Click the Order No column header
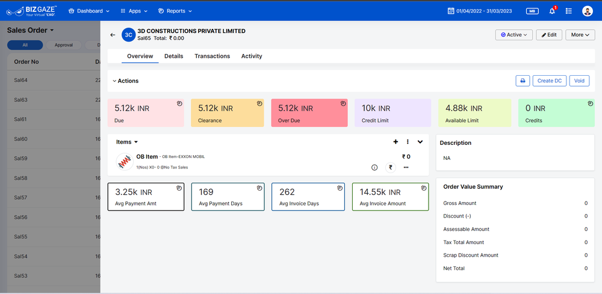This screenshot has width=602, height=294. 26,62
